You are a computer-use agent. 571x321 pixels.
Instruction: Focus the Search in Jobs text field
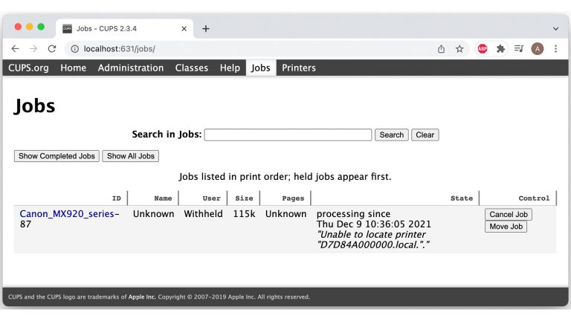point(288,134)
